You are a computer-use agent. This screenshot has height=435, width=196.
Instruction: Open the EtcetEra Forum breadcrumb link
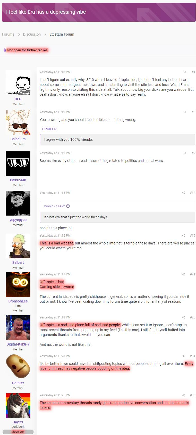tap(62, 34)
